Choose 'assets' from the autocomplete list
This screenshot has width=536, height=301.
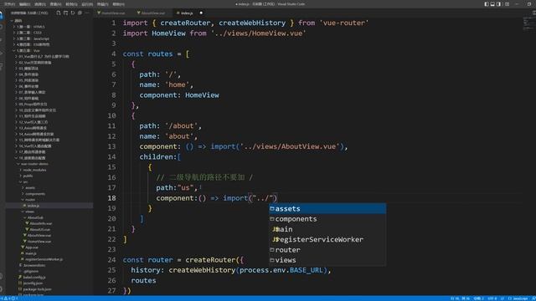point(327,208)
